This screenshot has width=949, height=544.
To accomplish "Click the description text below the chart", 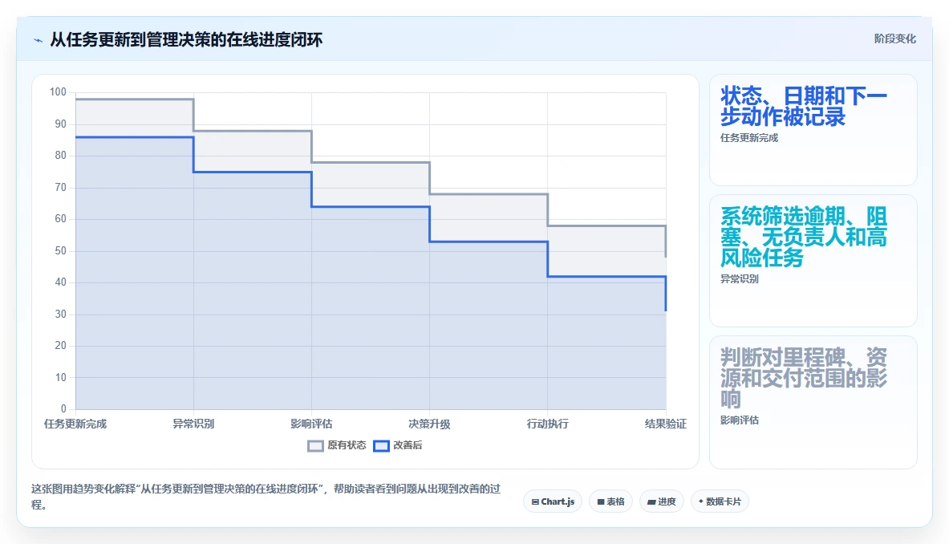I will (266, 497).
